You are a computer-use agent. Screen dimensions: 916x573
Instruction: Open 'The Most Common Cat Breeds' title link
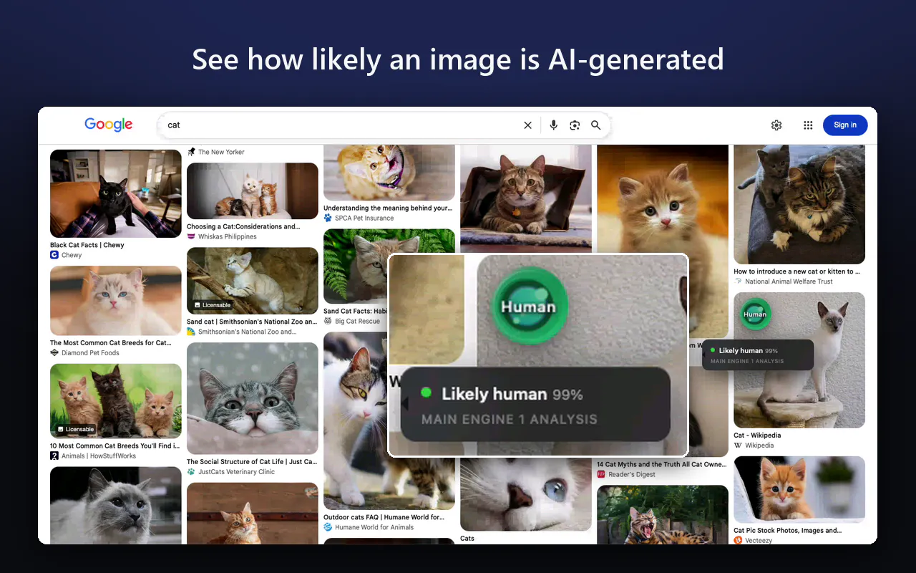[110, 342]
